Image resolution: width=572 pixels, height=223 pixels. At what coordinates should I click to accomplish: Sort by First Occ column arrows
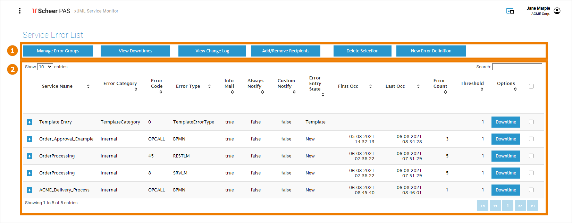(x=370, y=86)
